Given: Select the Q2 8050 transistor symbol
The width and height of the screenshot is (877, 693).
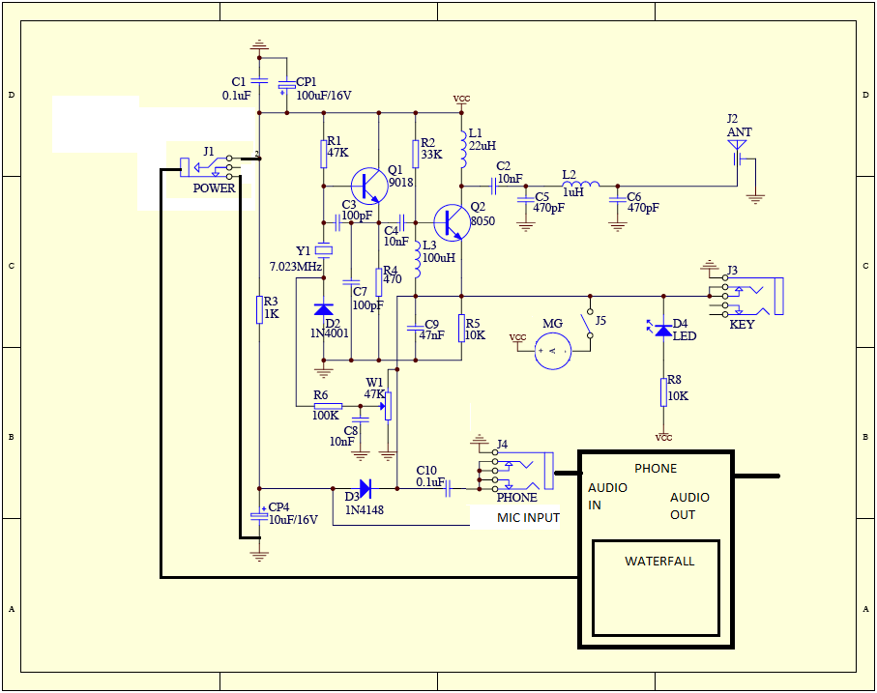Looking at the screenshot, I should pos(451,222).
